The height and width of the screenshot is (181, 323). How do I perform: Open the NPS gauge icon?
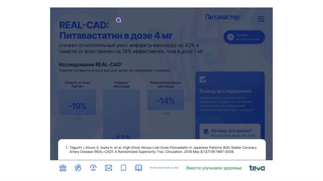point(93,168)
